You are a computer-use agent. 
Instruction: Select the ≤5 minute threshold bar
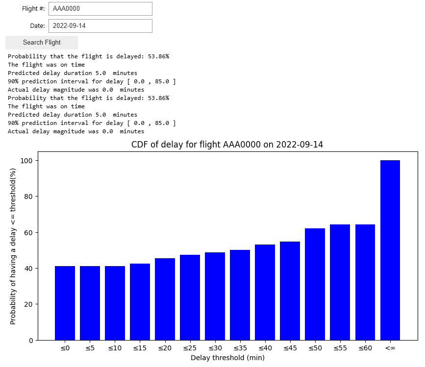click(x=90, y=303)
